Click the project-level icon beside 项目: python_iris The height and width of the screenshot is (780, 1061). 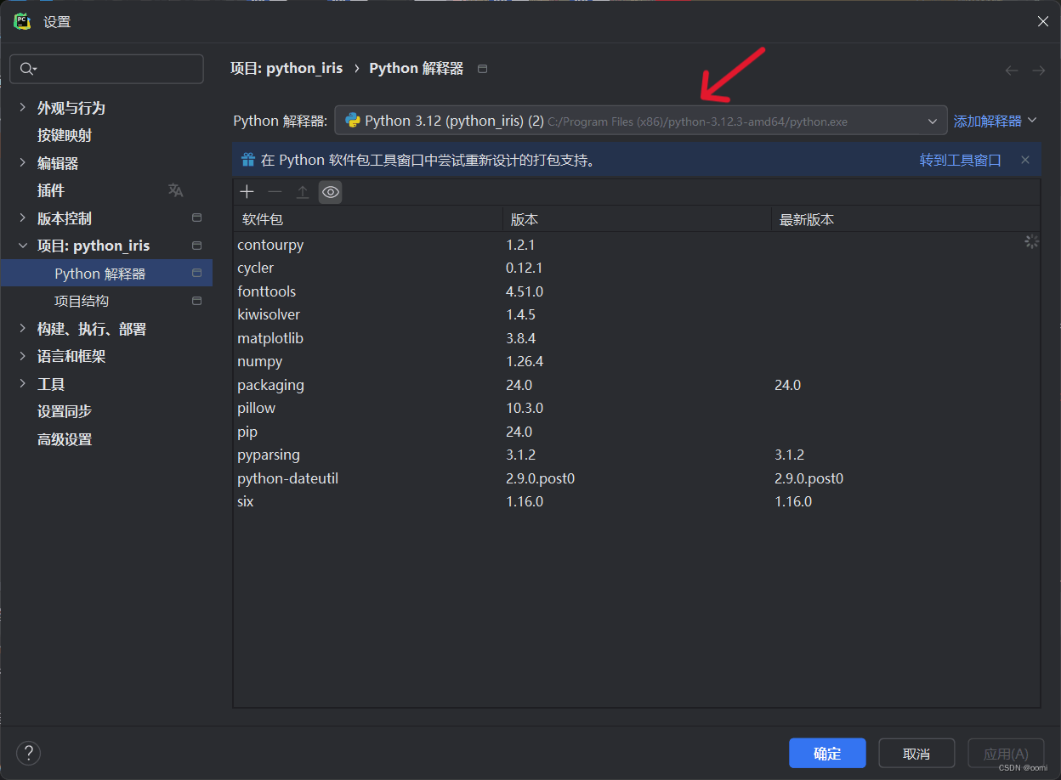pos(197,246)
